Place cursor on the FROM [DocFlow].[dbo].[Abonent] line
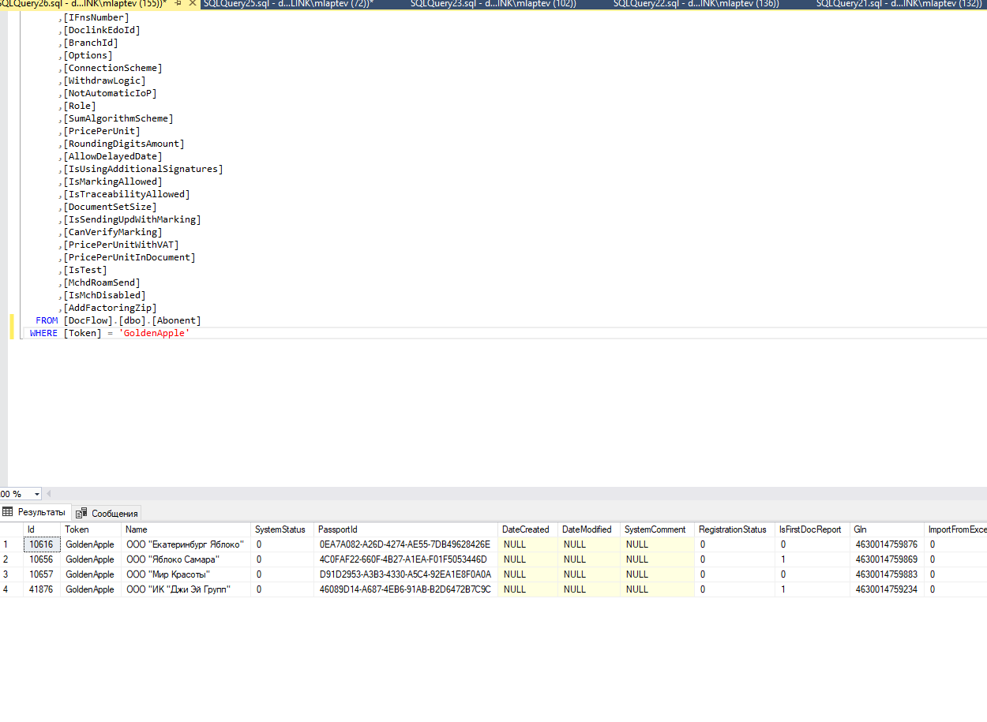 coord(118,320)
